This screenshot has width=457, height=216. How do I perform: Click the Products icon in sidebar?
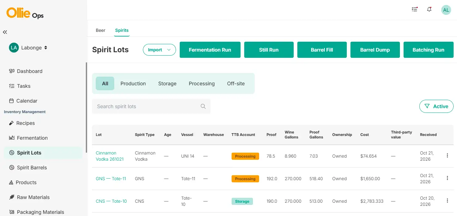11,182
